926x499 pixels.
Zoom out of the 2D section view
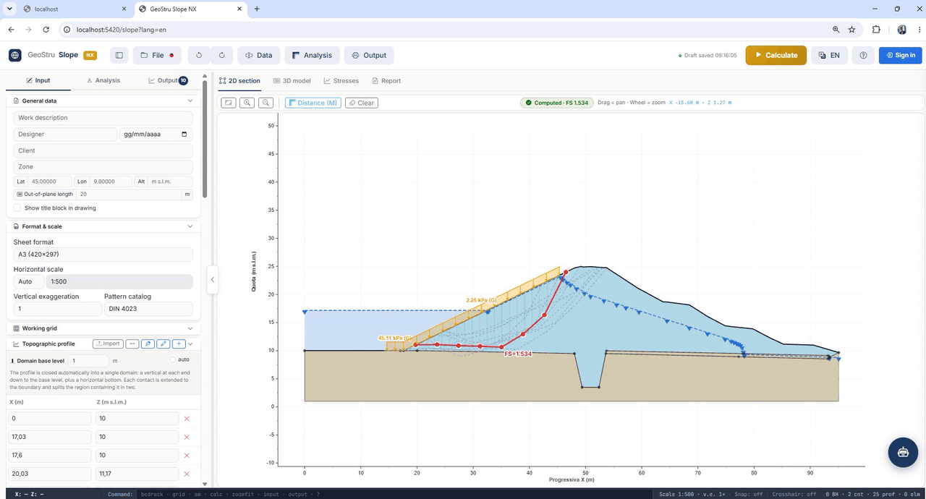266,103
